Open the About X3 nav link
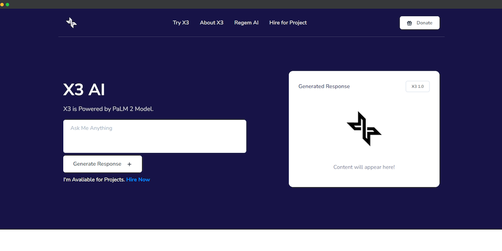 coord(212,23)
